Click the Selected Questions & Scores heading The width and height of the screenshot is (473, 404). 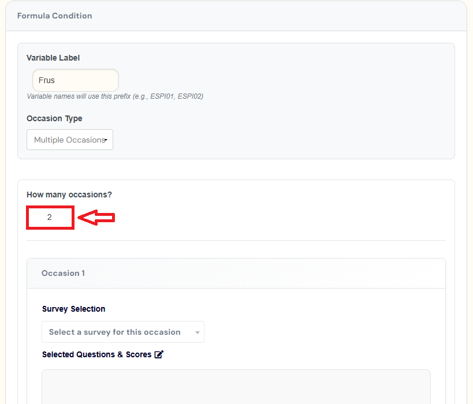[x=96, y=354]
